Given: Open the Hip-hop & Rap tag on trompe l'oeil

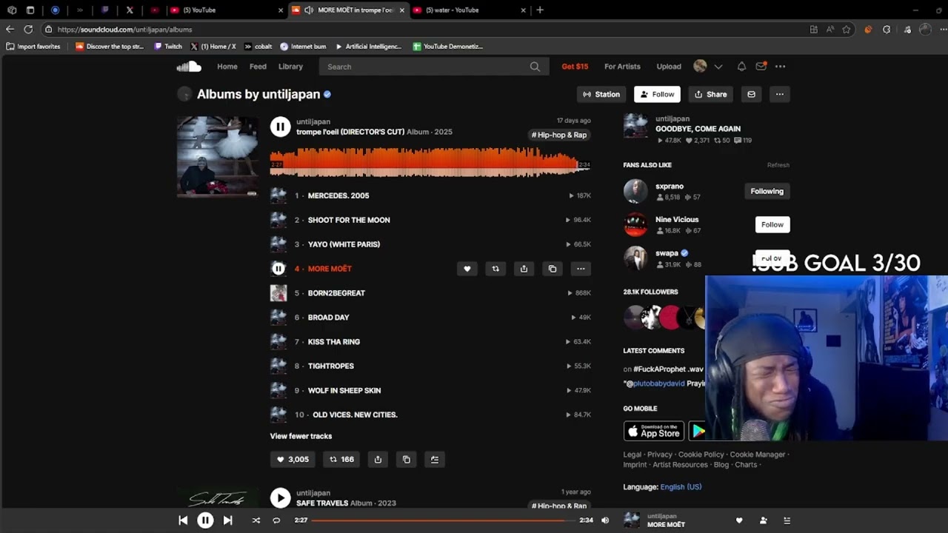Looking at the screenshot, I should [559, 135].
